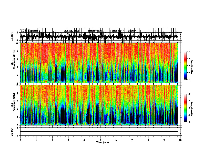The width and height of the screenshot is (203, 157).
Task: Click the ch.2 spectrogram color scale bar
Action: point(186,108)
